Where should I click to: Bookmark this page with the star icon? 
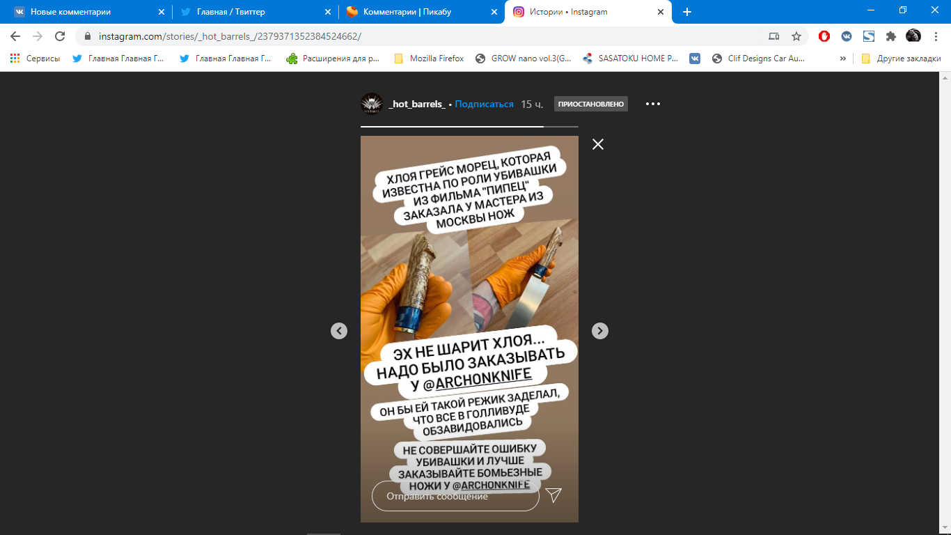pyautogui.click(x=796, y=36)
